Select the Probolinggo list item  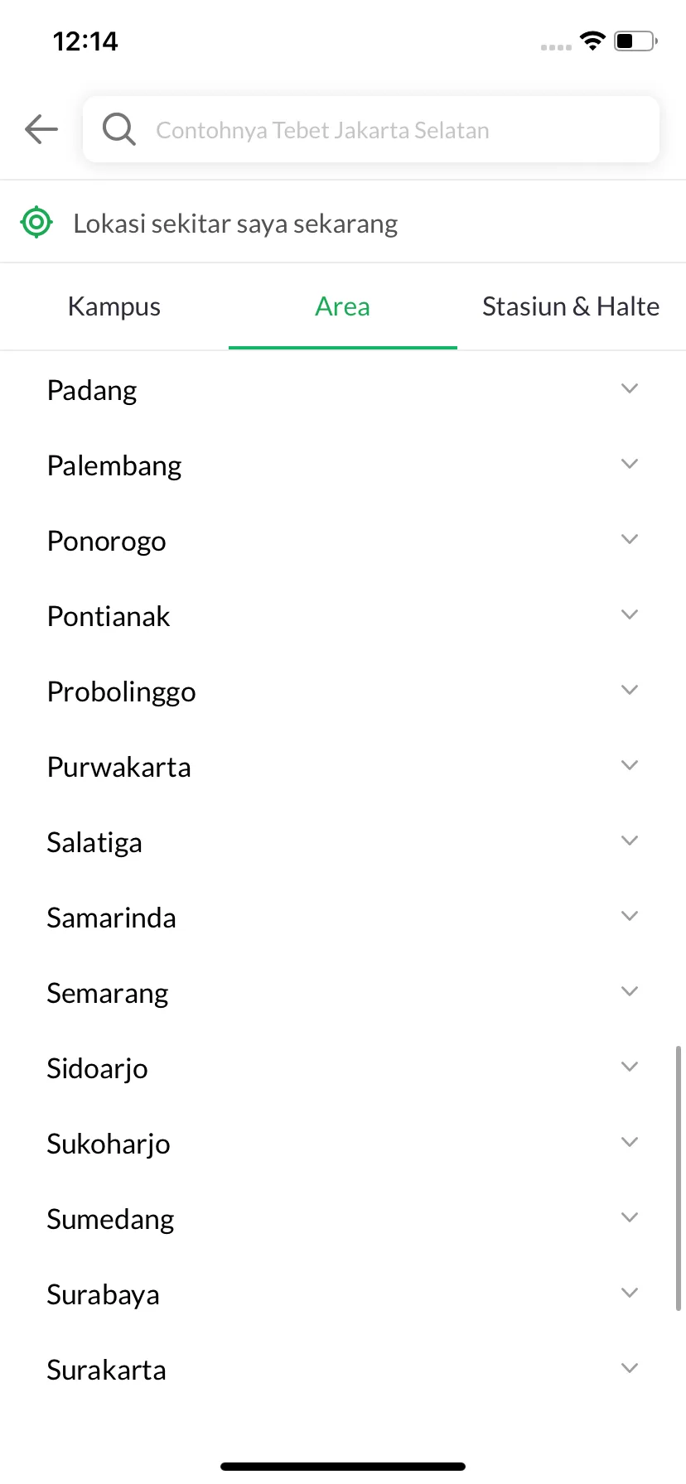pos(343,691)
